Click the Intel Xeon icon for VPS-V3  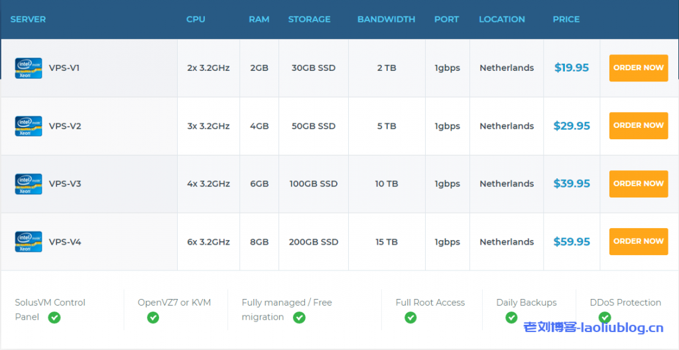tap(29, 184)
